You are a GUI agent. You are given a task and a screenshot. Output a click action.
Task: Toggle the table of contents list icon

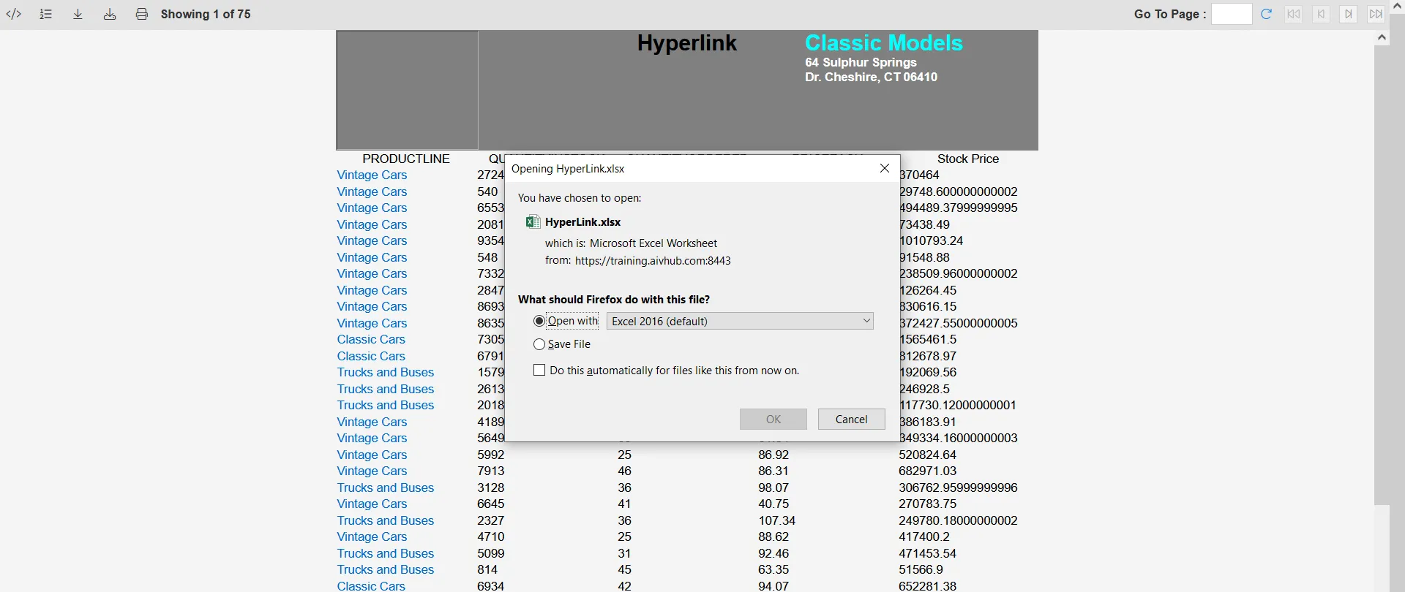[46, 14]
